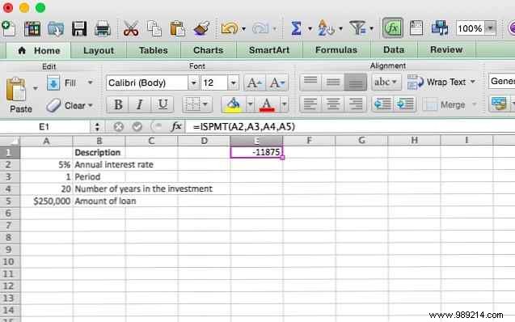Select cell containing $250,000

46,201
